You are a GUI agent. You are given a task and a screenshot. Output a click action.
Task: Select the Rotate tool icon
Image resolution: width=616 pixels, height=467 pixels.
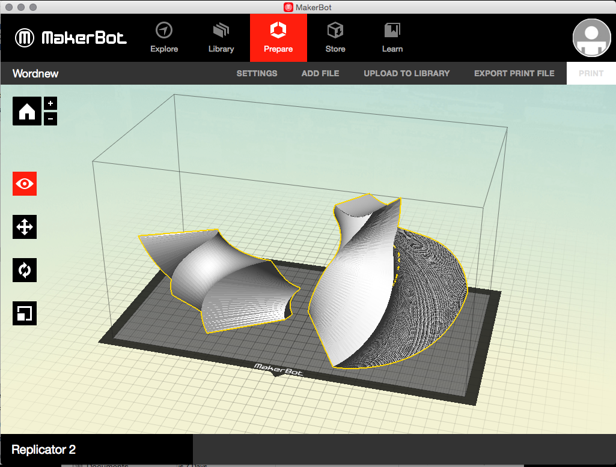pos(25,270)
